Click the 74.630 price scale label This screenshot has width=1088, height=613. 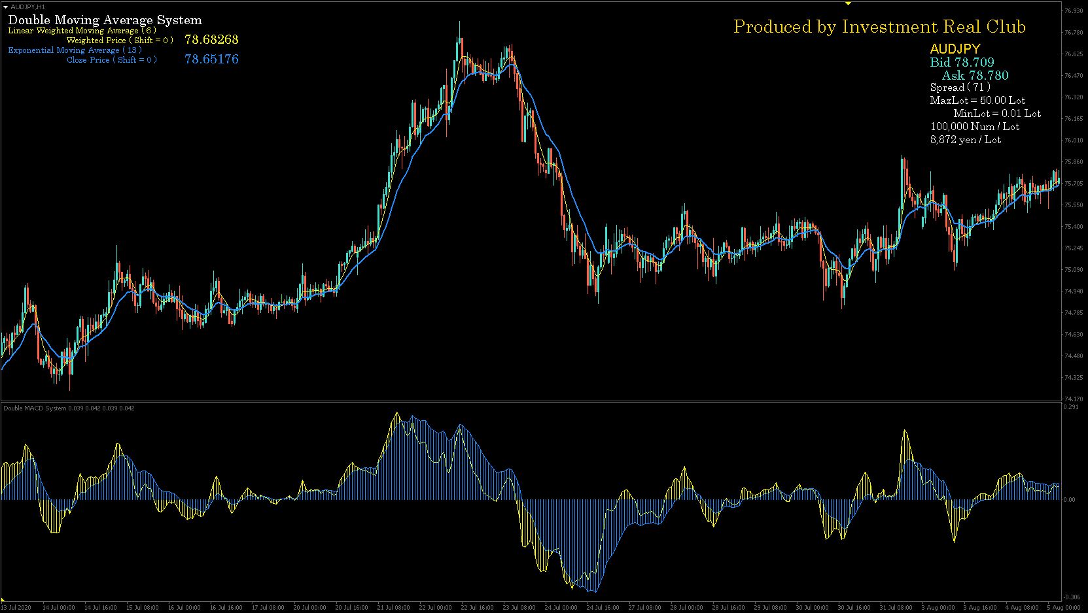click(x=1073, y=335)
